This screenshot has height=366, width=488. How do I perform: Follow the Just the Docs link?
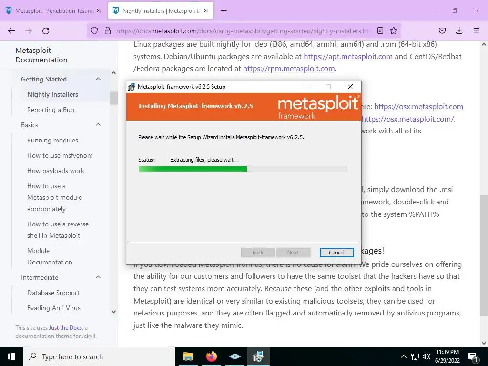click(65, 328)
